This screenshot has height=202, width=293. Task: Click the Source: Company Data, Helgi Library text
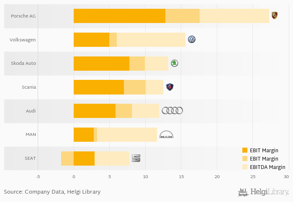coord(52,192)
